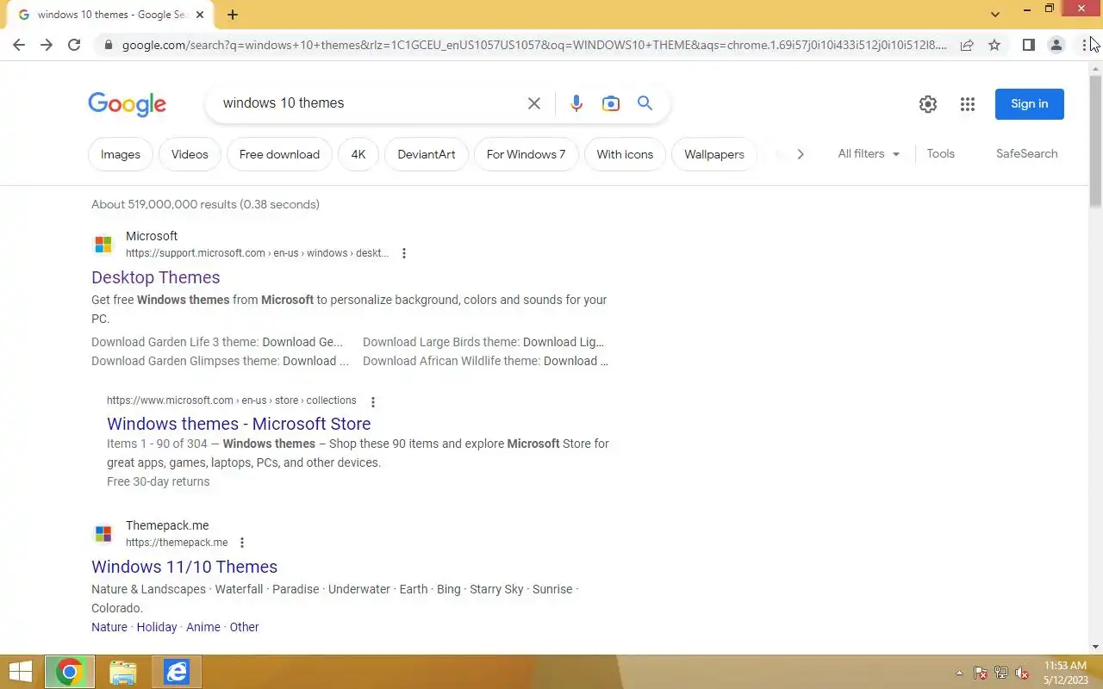The image size is (1103, 689).
Task: Open more options for Themepack.me result
Action: tap(242, 543)
